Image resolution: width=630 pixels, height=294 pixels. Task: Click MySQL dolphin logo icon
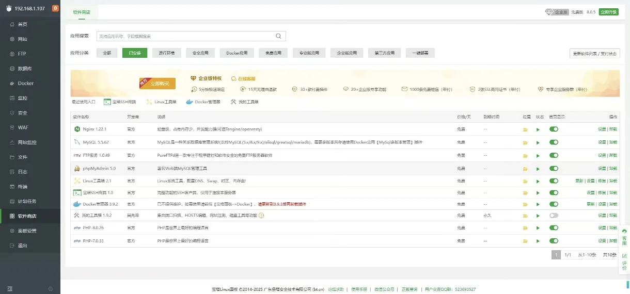point(77,142)
